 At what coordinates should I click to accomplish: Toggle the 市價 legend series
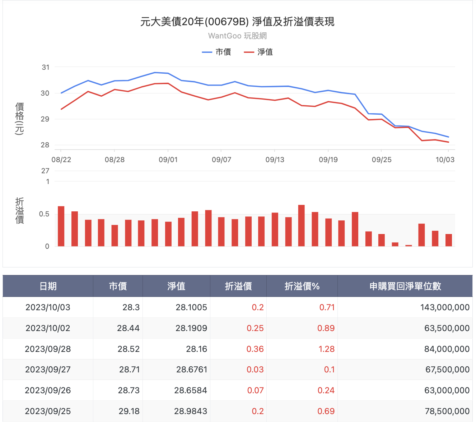click(x=216, y=52)
